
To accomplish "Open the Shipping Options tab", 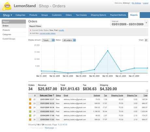I will coord(98,15).
